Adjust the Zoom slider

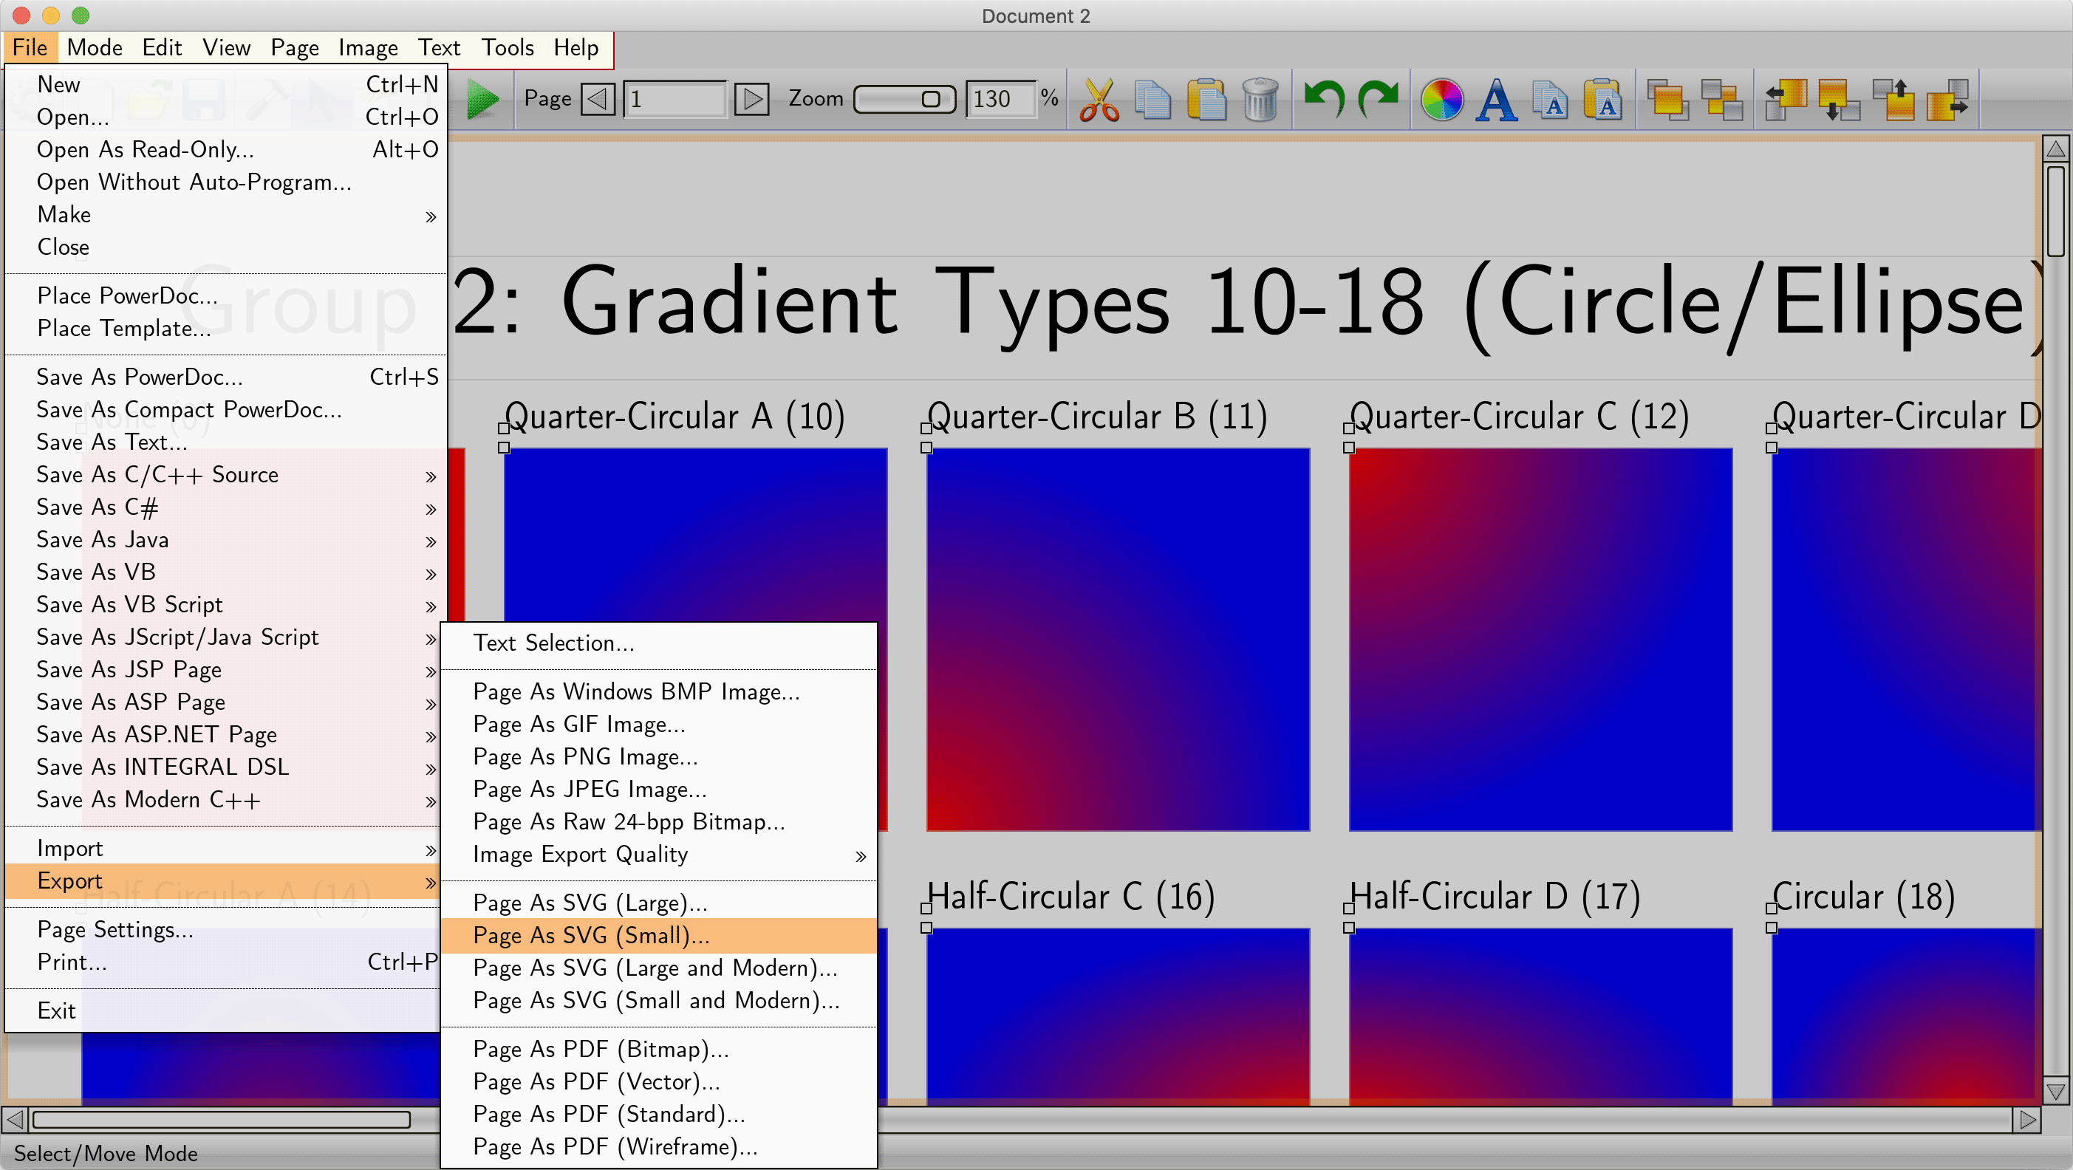(904, 100)
